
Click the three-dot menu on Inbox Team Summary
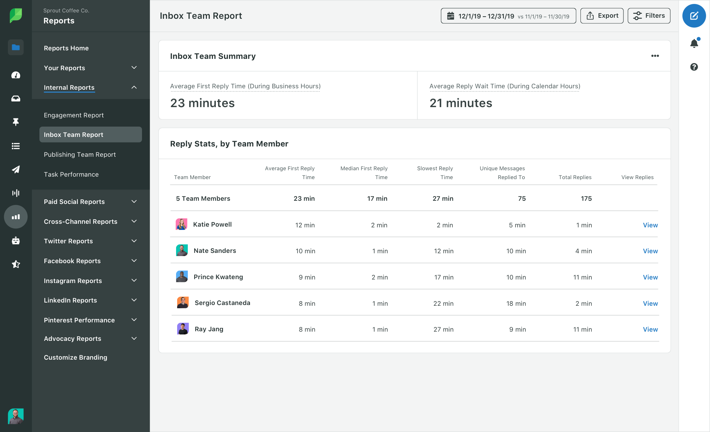point(655,55)
